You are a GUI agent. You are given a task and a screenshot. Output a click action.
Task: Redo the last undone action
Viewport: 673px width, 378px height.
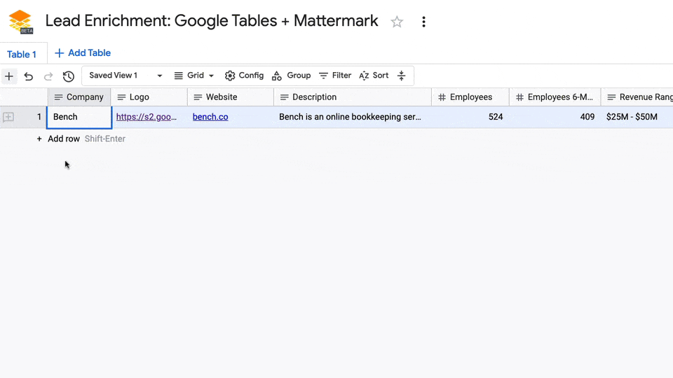(x=48, y=76)
